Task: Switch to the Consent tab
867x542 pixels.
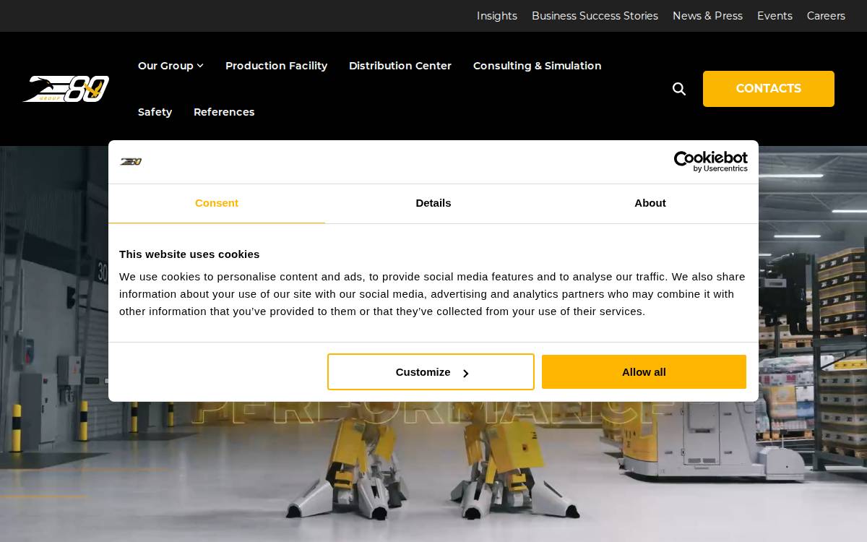Action: coord(217,203)
